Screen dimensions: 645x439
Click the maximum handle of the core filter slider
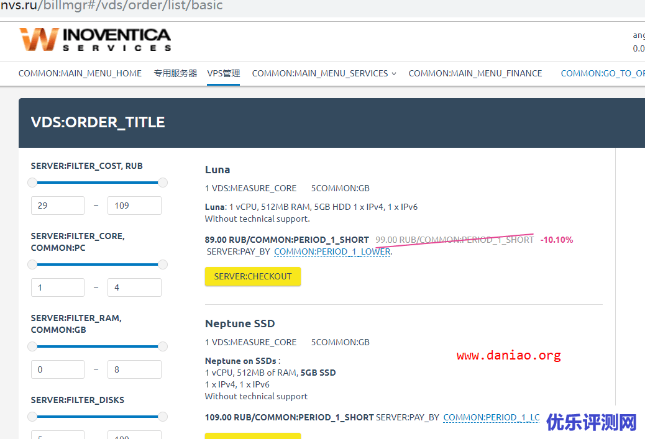point(163,265)
